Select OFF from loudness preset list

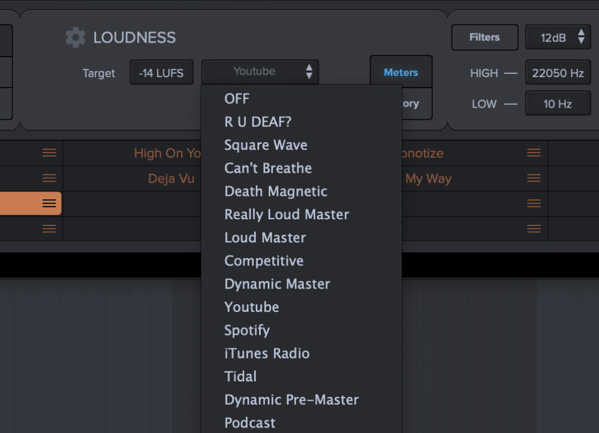(237, 99)
